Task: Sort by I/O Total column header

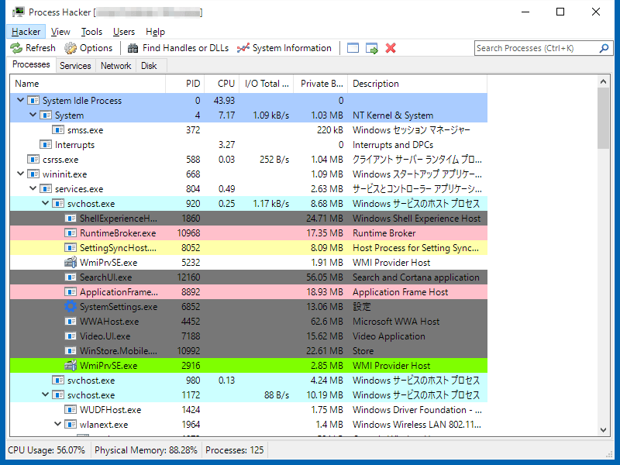Action: 266,84
